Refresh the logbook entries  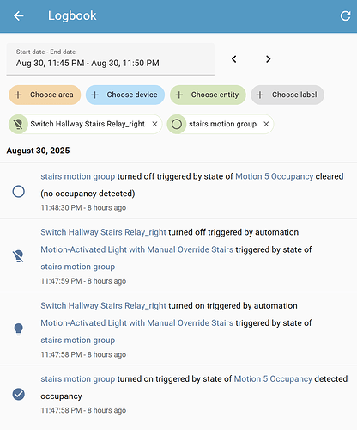coord(345,15)
